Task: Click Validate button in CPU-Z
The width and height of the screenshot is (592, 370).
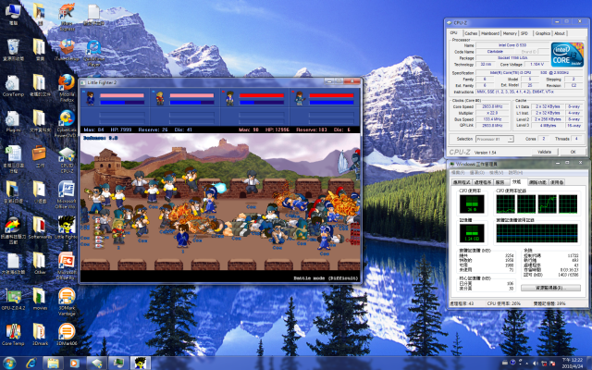Action: [544, 152]
